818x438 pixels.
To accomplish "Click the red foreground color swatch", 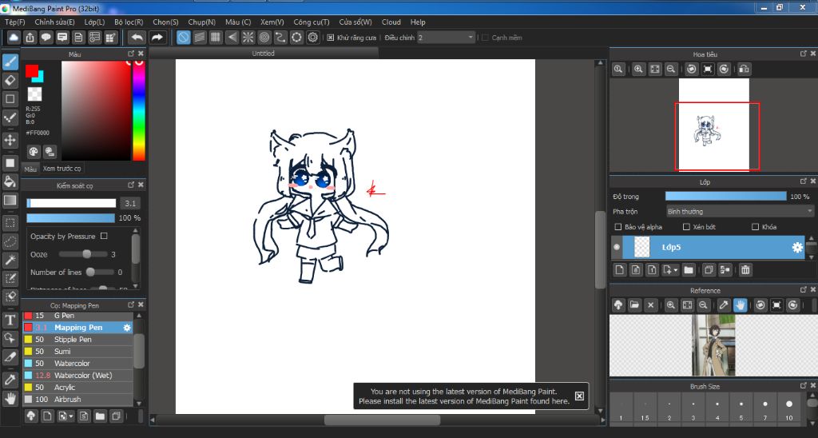I will coord(32,71).
